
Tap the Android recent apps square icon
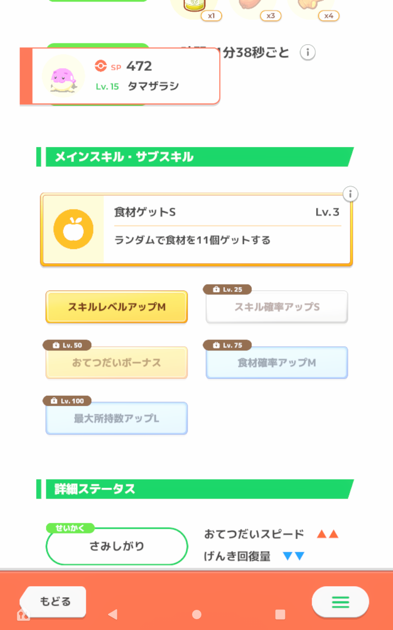click(x=280, y=614)
